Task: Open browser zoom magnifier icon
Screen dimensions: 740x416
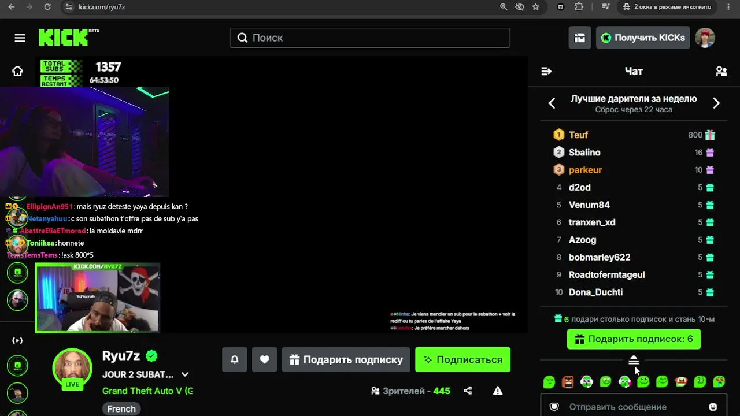Action: pyautogui.click(x=504, y=7)
